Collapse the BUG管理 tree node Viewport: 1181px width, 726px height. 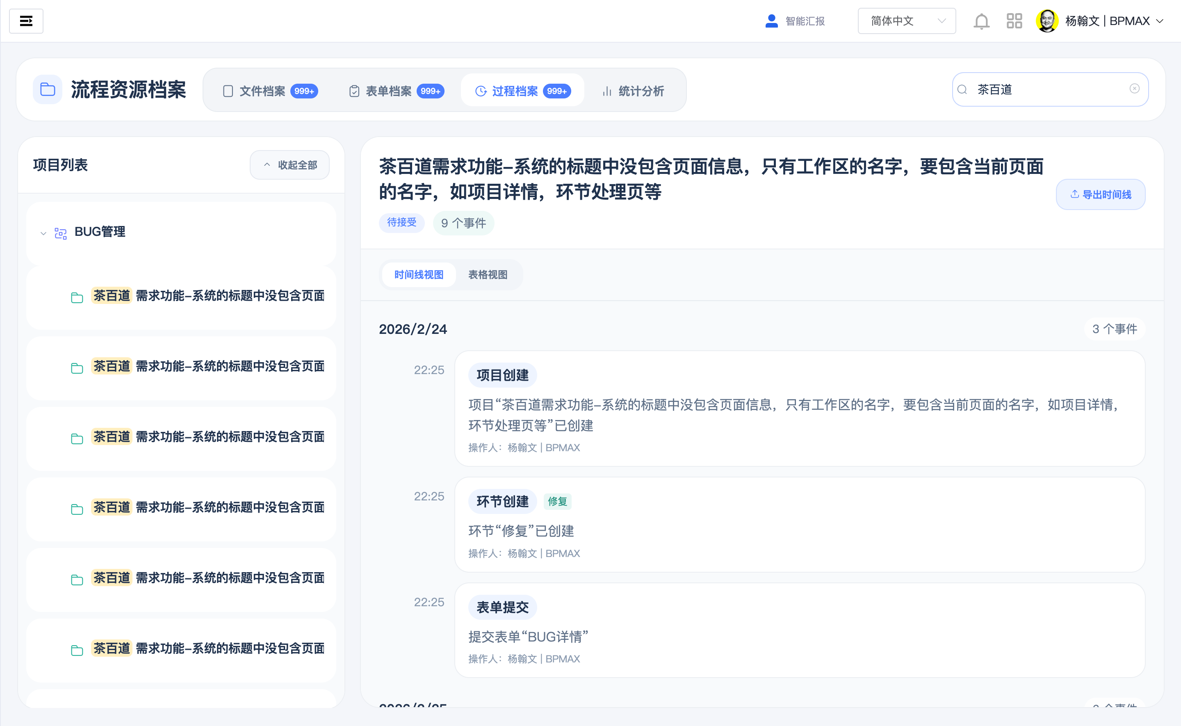coord(42,233)
